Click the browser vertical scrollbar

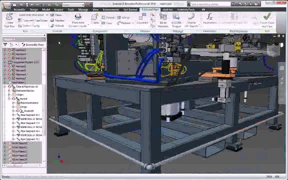[x=44, y=105]
